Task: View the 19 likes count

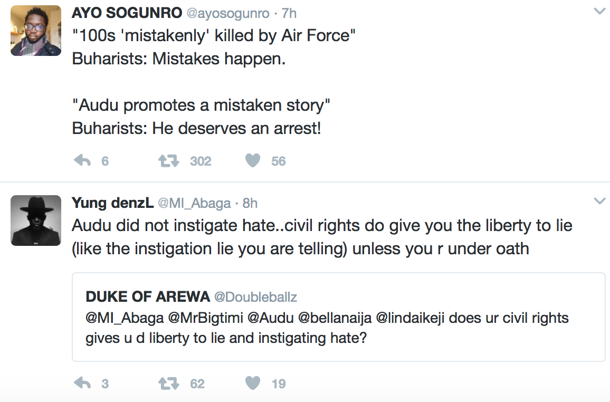Action: [x=279, y=384]
